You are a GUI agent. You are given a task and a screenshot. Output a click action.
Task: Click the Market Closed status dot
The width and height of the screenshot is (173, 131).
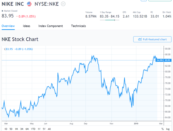click(x=2, y=11)
